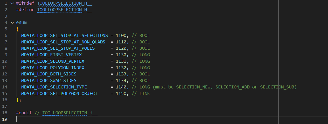Viewport: 328px width, 124px height.
Task: Place cursor in MDATA_LOOP_FIRST_VERTEX
Action: 51,55
